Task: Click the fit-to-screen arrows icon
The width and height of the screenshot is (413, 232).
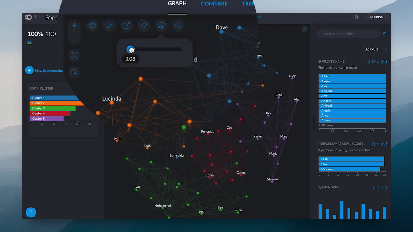Action: [74, 55]
